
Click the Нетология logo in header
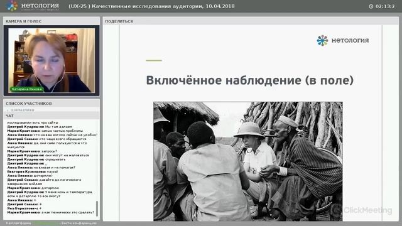tap(33, 6)
